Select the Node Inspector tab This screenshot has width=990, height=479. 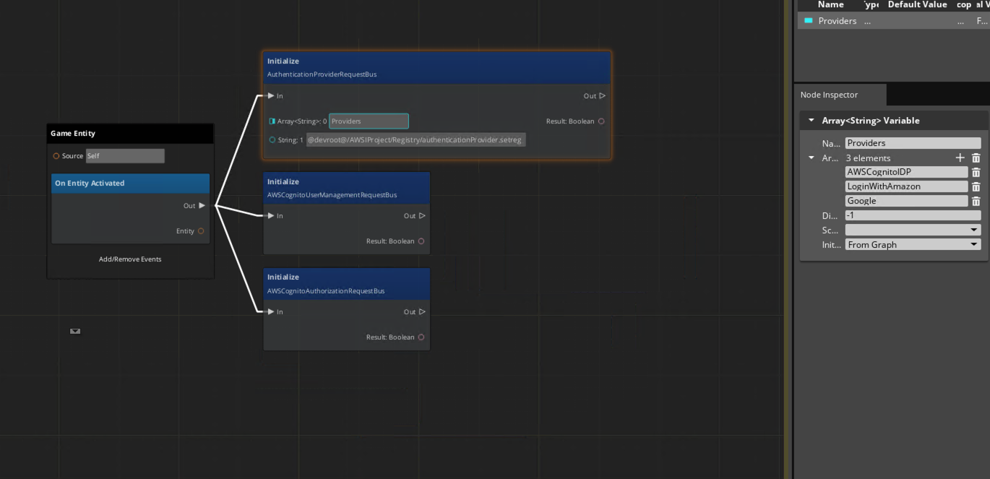point(829,95)
